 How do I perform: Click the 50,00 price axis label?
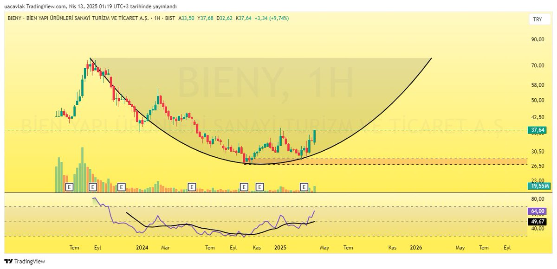[538, 100]
